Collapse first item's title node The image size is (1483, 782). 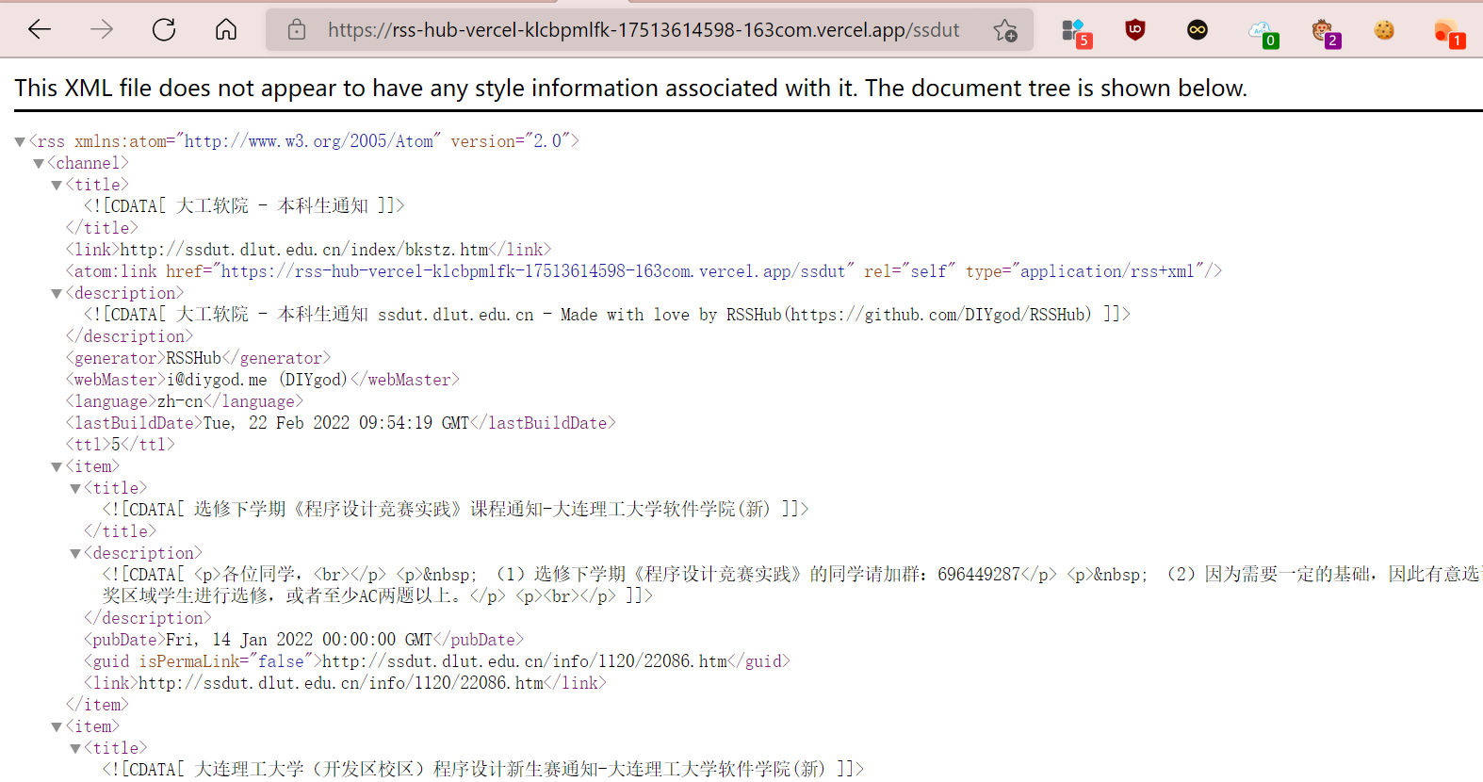click(75, 489)
